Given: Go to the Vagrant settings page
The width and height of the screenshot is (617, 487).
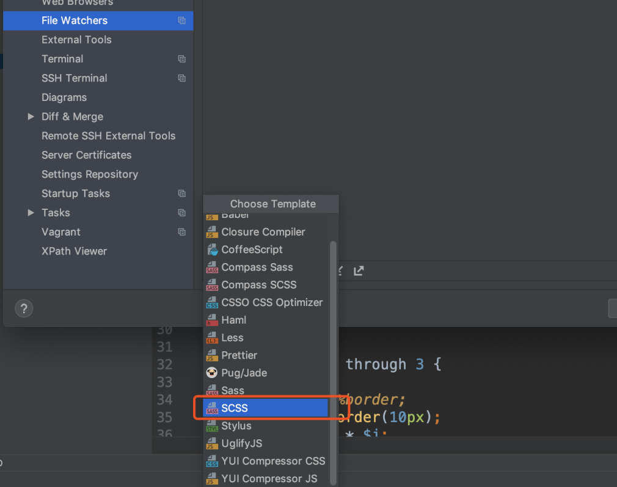Looking at the screenshot, I should pos(60,232).
